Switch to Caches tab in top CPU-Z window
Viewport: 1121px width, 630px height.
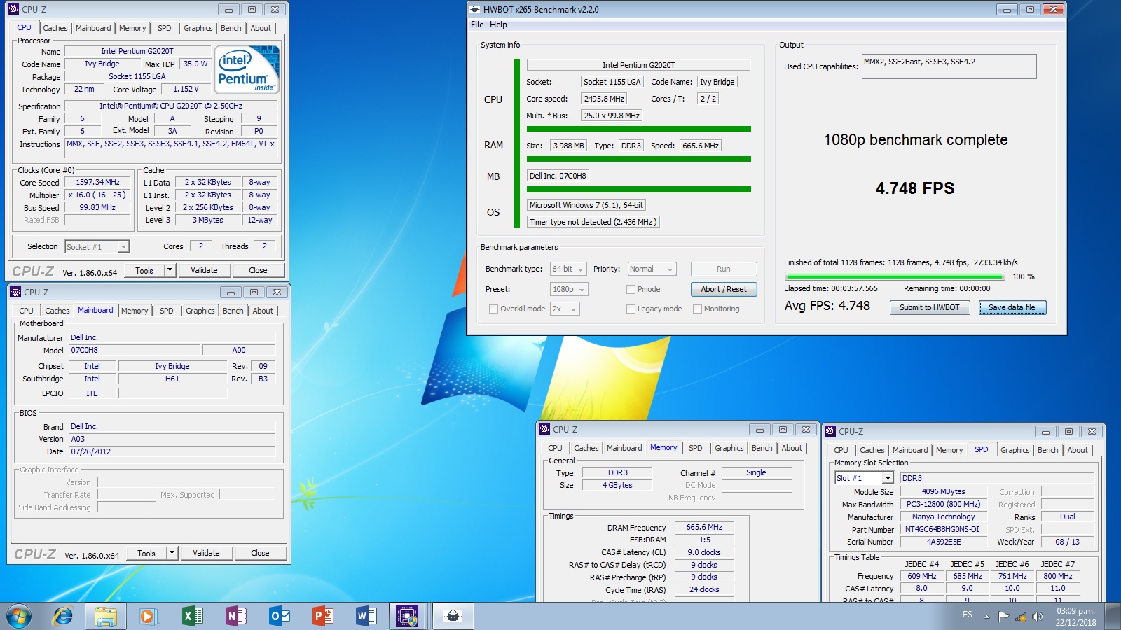pos(55,28)
